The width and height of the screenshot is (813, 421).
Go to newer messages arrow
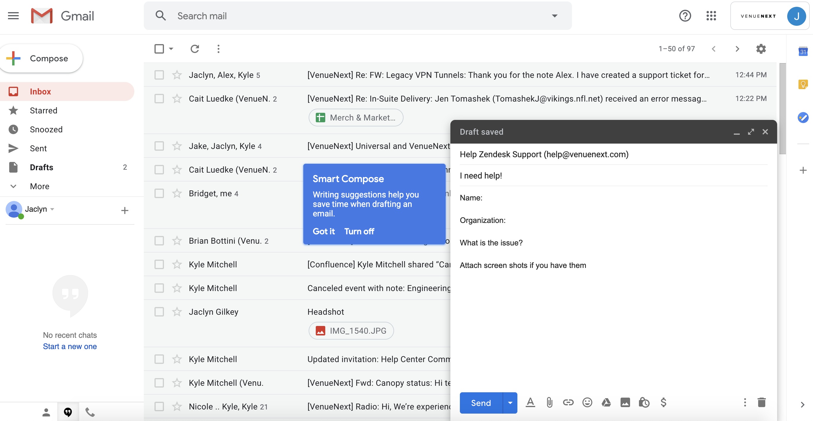(x=714, y=49)
